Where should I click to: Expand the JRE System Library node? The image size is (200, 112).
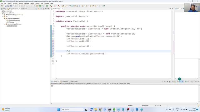pyautogui.click(x=3, y=15)
